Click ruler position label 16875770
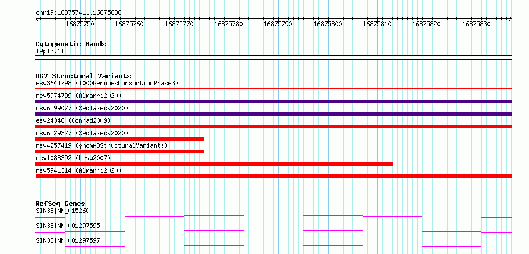The width and height of the screenshot is (529, 254). pos(179,24)
